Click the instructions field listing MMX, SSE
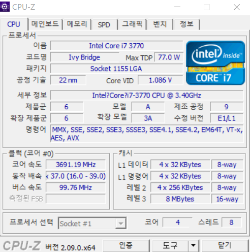 click(147, 134)
